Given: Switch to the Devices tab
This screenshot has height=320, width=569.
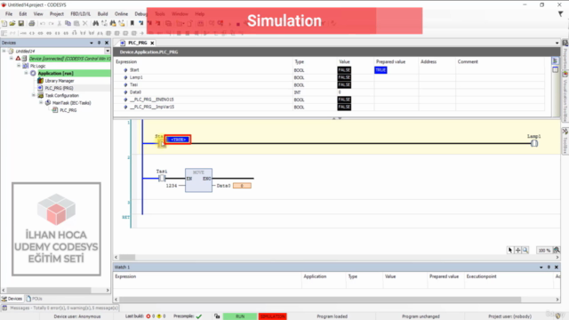Looking at the screenshot, I should (12, 299).
